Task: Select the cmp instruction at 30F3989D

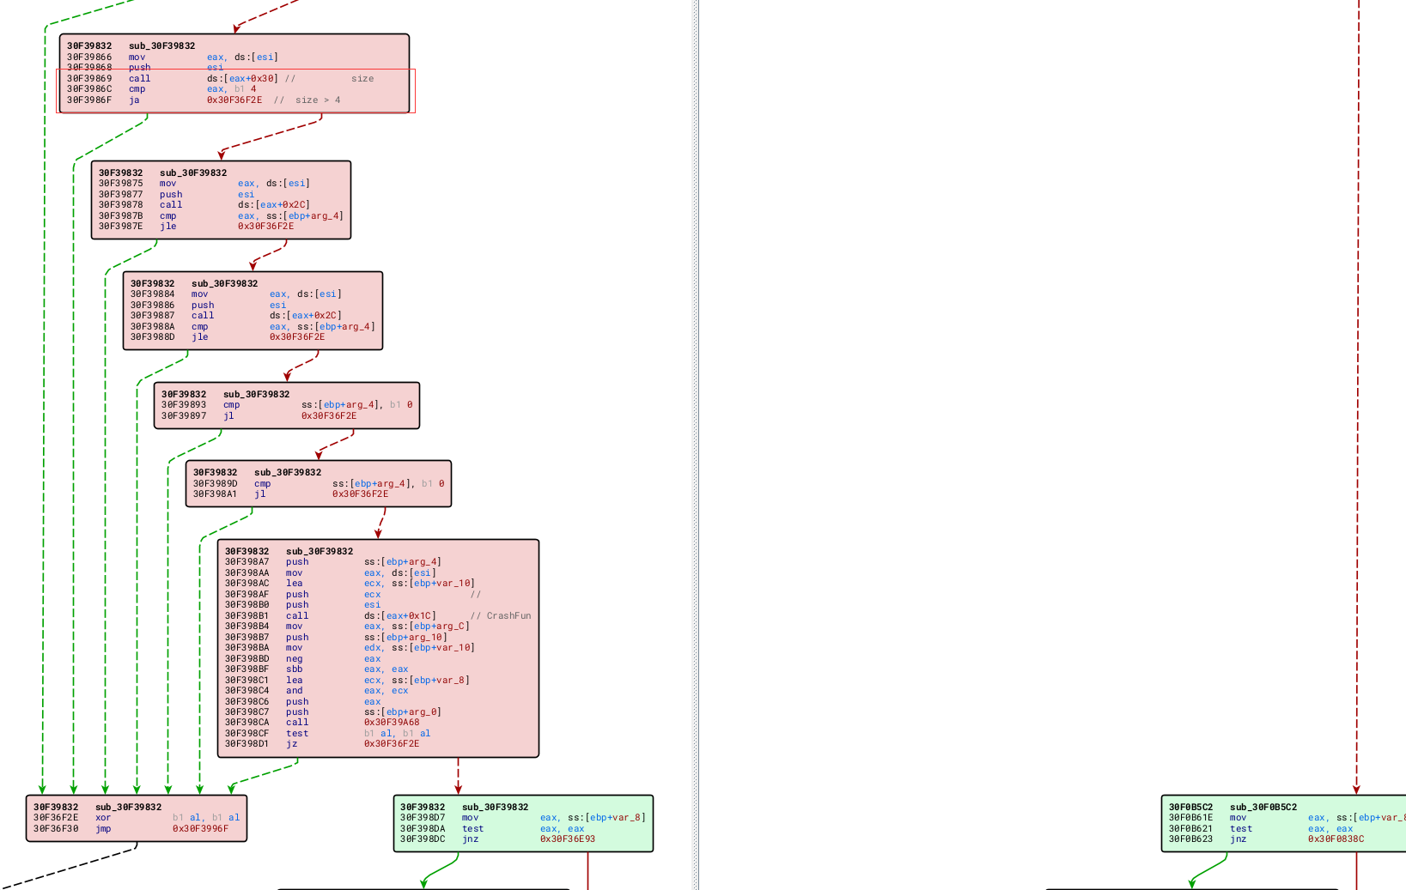Action: (319, 484)
